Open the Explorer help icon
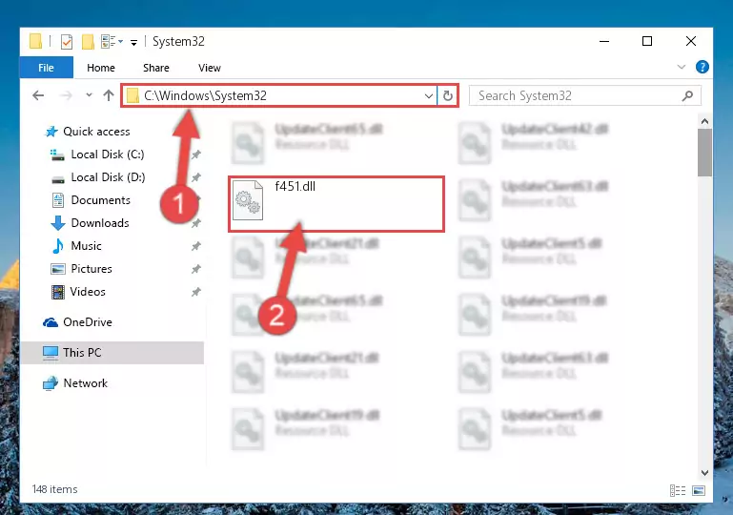Viewport: 733px width, 515px height. pyautogui.click(x=702, y=67)
